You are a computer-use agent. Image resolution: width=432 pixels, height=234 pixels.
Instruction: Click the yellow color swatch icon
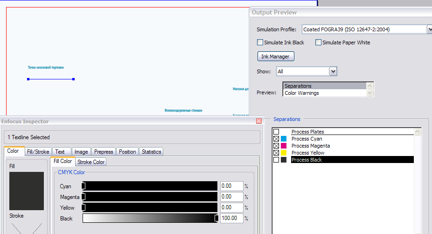click(x=284, y=153)
